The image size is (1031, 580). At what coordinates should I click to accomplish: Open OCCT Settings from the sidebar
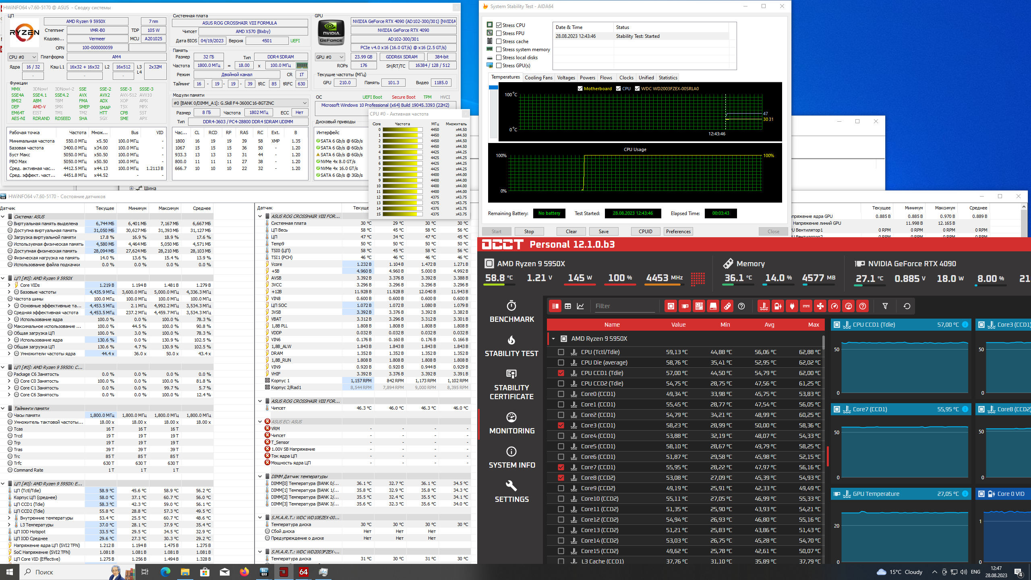click(511, 492)
